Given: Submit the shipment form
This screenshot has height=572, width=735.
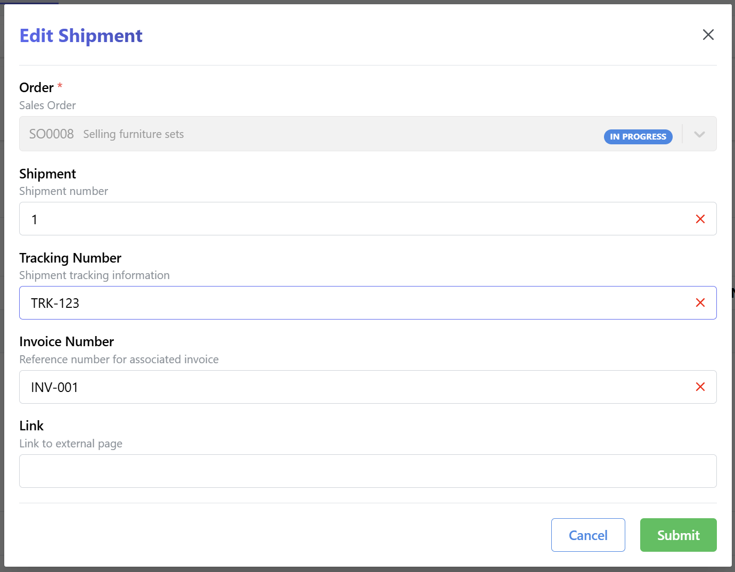Looking at the screenshot, I should [x=678, y=535].
